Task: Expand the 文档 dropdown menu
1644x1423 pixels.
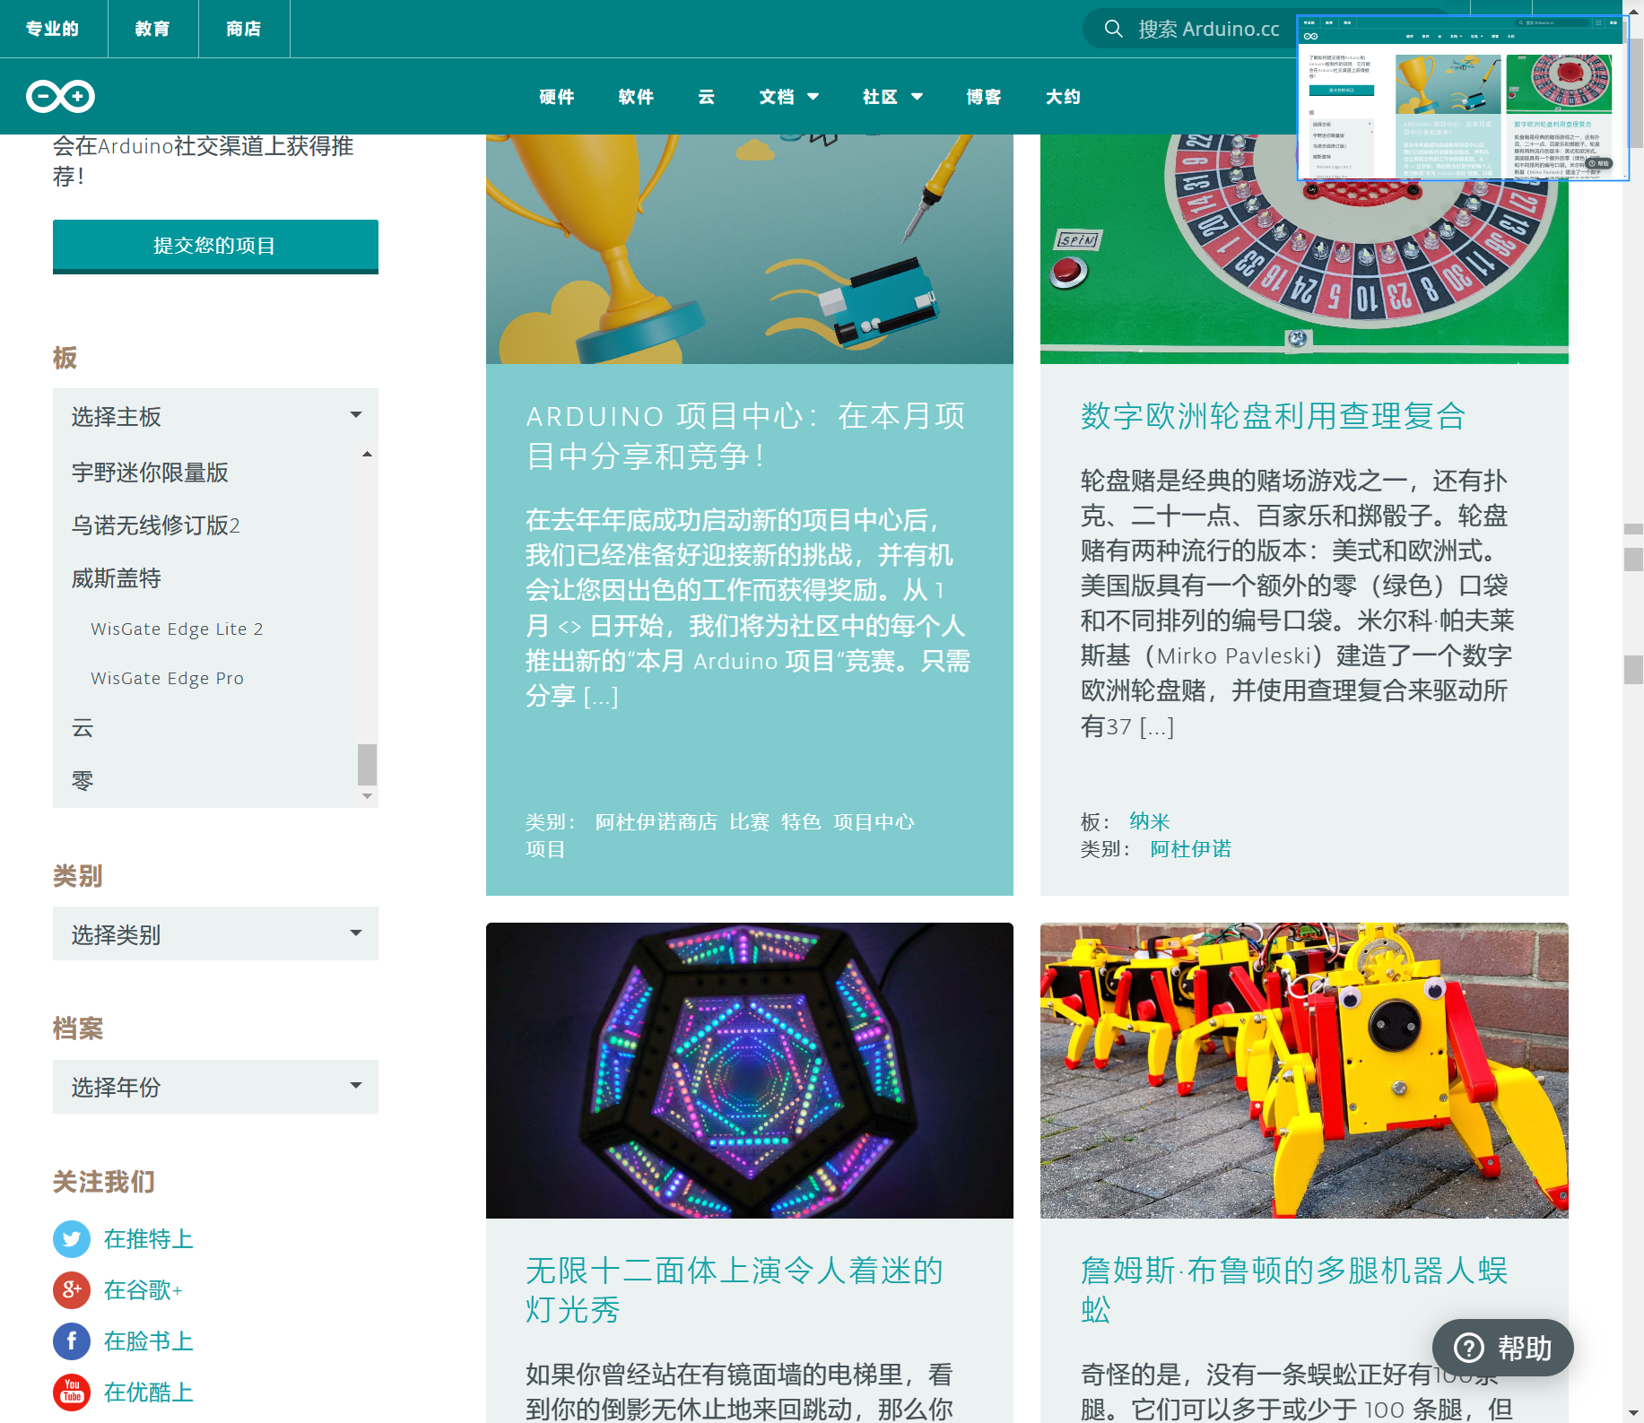Action: [789, 97]
